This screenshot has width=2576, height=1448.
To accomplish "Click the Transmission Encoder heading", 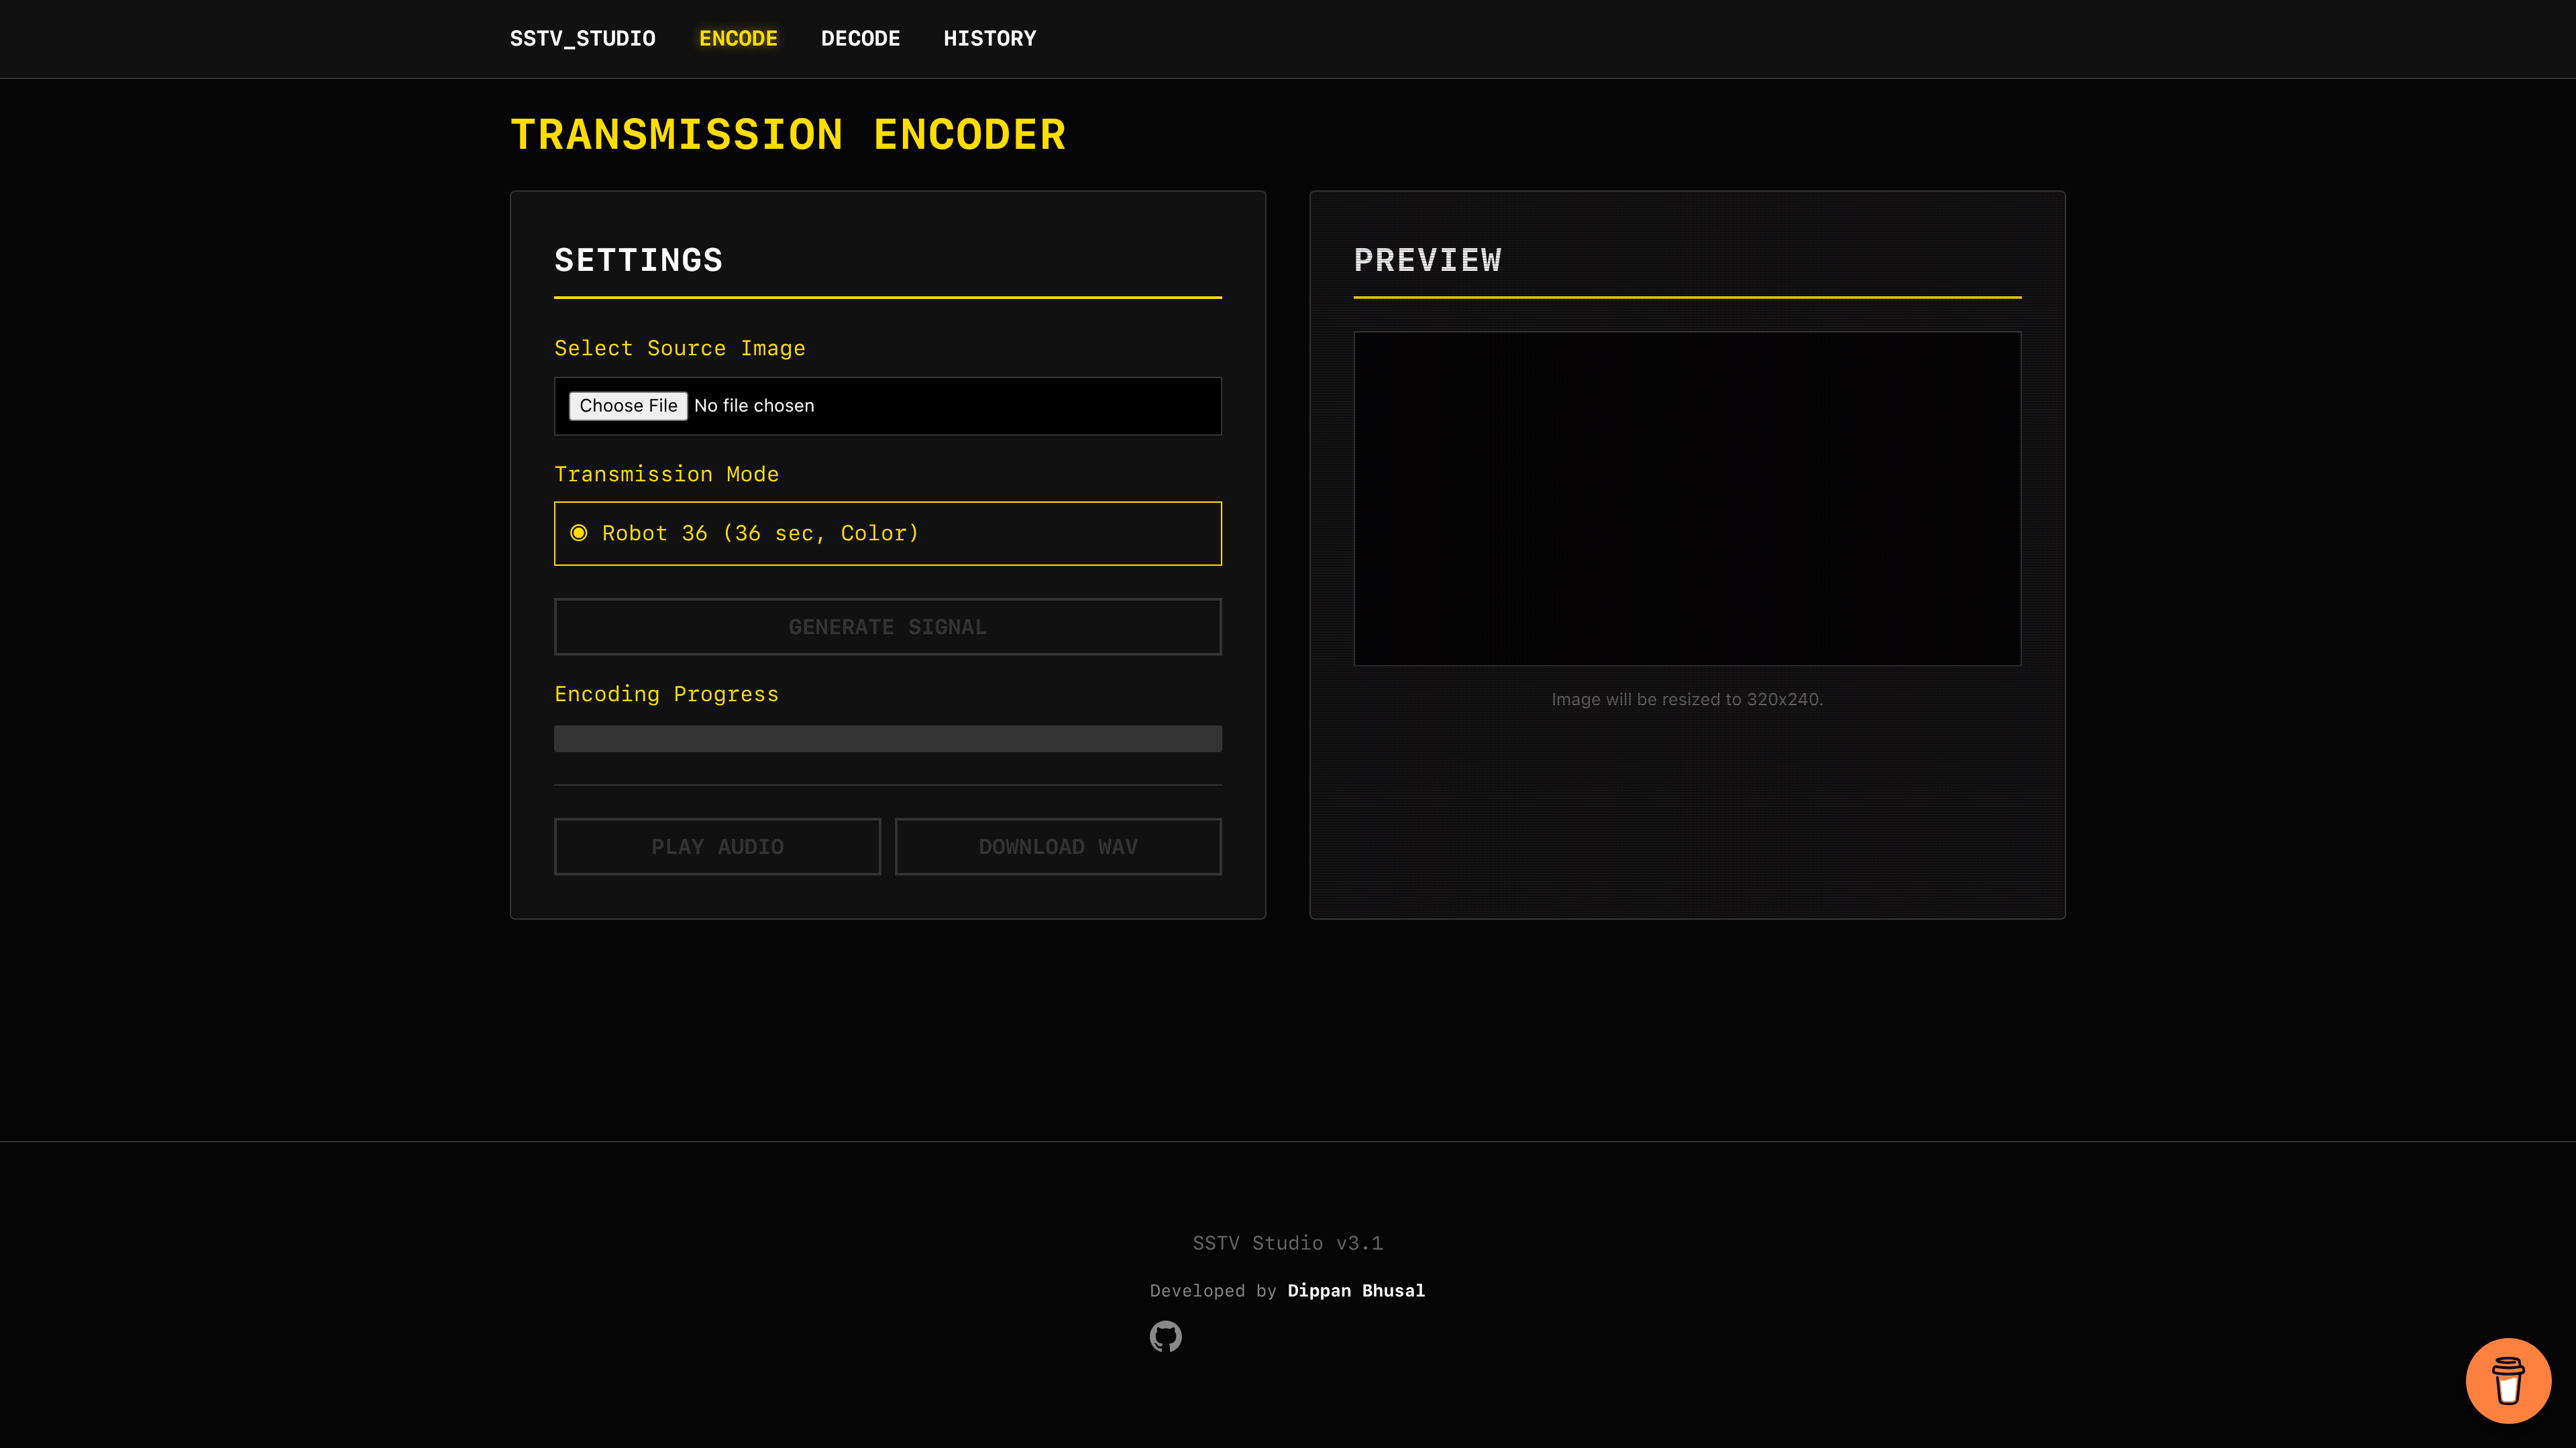I will point(788,135).
